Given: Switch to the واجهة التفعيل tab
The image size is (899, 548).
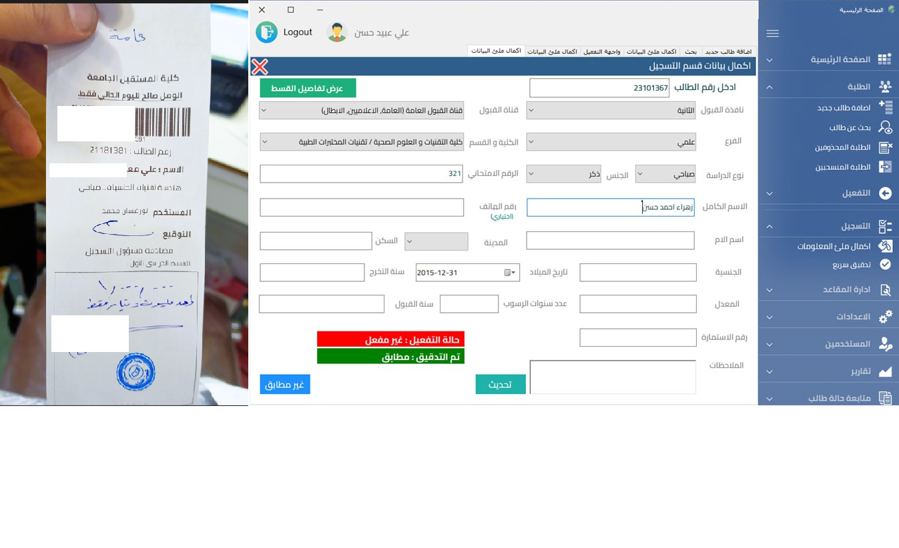Looking at the screenshot, I should coord(601,51).
